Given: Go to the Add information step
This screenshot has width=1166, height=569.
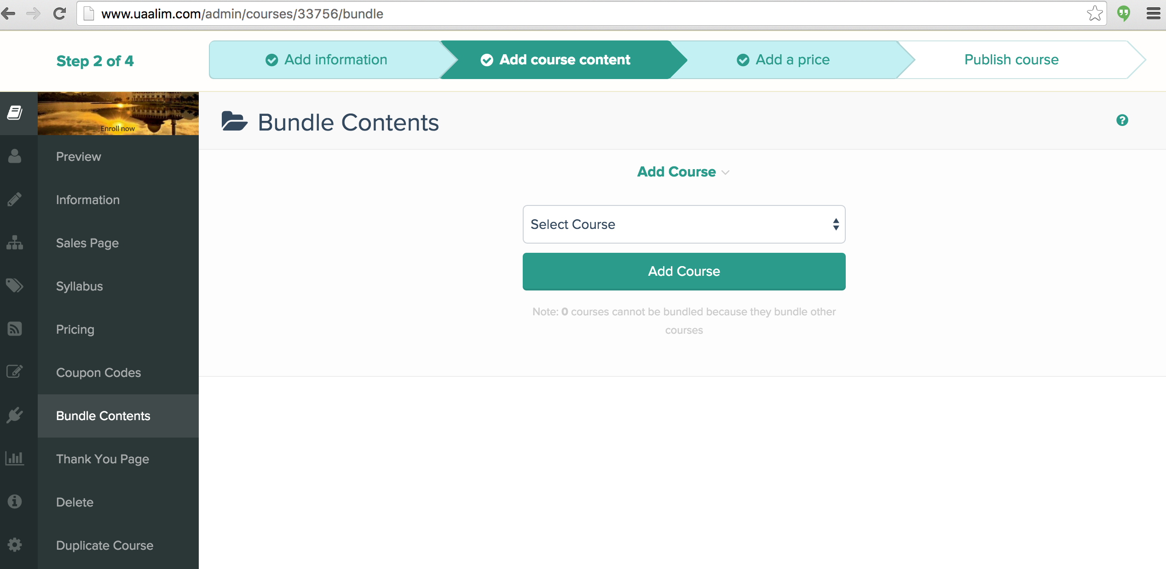Looking at the screenshot, I should [326, 60].
